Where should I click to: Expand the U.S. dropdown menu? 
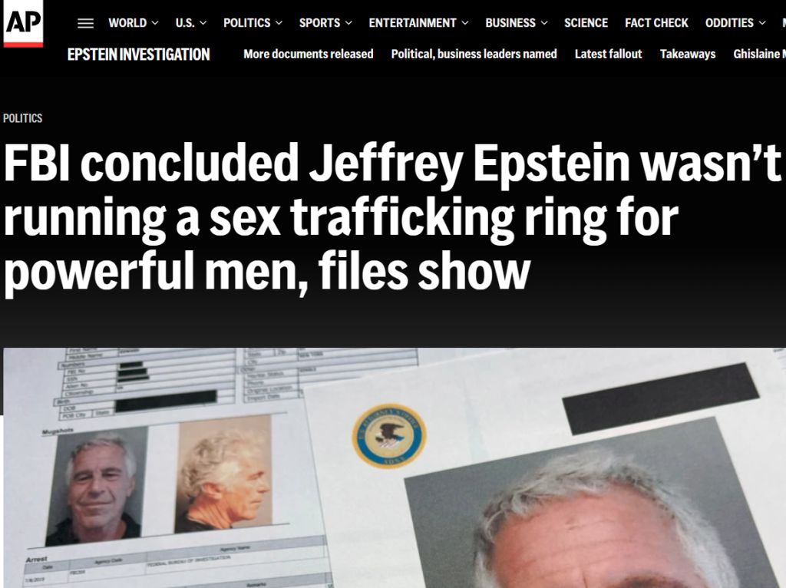coord(191,23)
